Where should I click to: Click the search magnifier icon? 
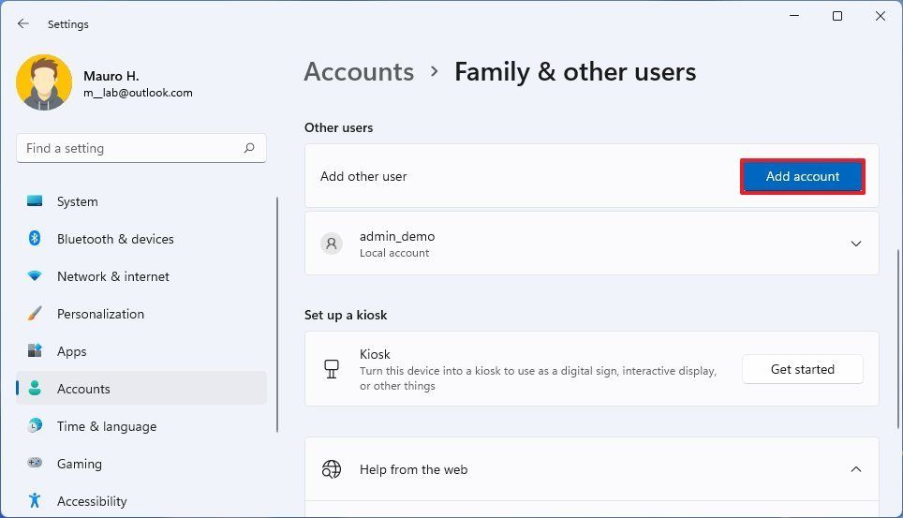click(x=249, y=148)
